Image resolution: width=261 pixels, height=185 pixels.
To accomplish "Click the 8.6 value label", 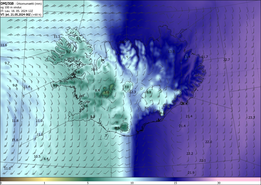I will coord(162,113).
